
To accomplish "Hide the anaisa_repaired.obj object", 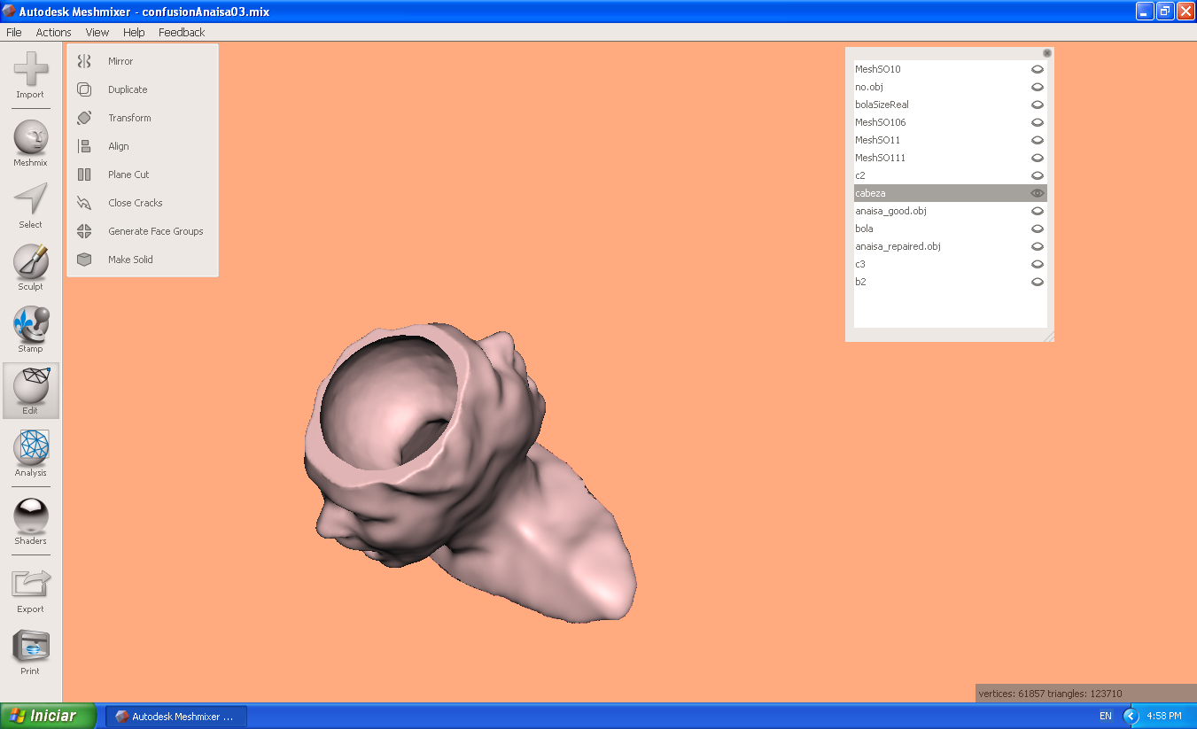I will pyautogui.click(x=1038, y=246).
